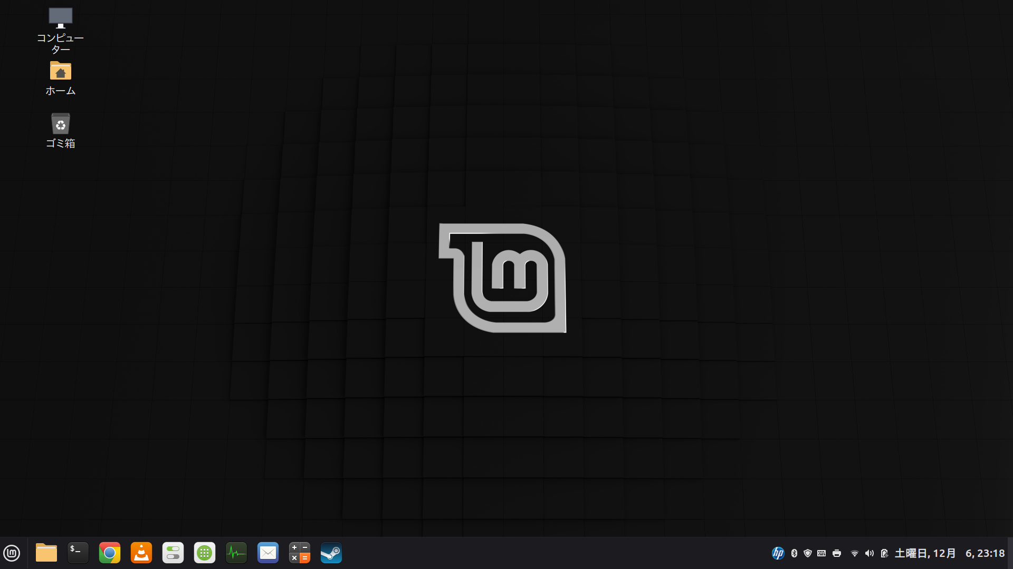This screenshot has width=1013, height=569.
Task: Launch the file manager from panel
Action: click(x=46, y=553)
